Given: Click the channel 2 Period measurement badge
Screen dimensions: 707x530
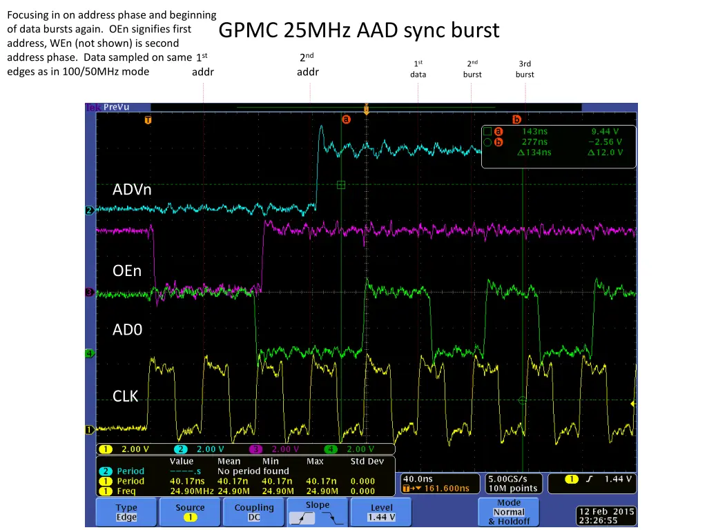Looking at the screenshot, I should [x=106, y=471].
